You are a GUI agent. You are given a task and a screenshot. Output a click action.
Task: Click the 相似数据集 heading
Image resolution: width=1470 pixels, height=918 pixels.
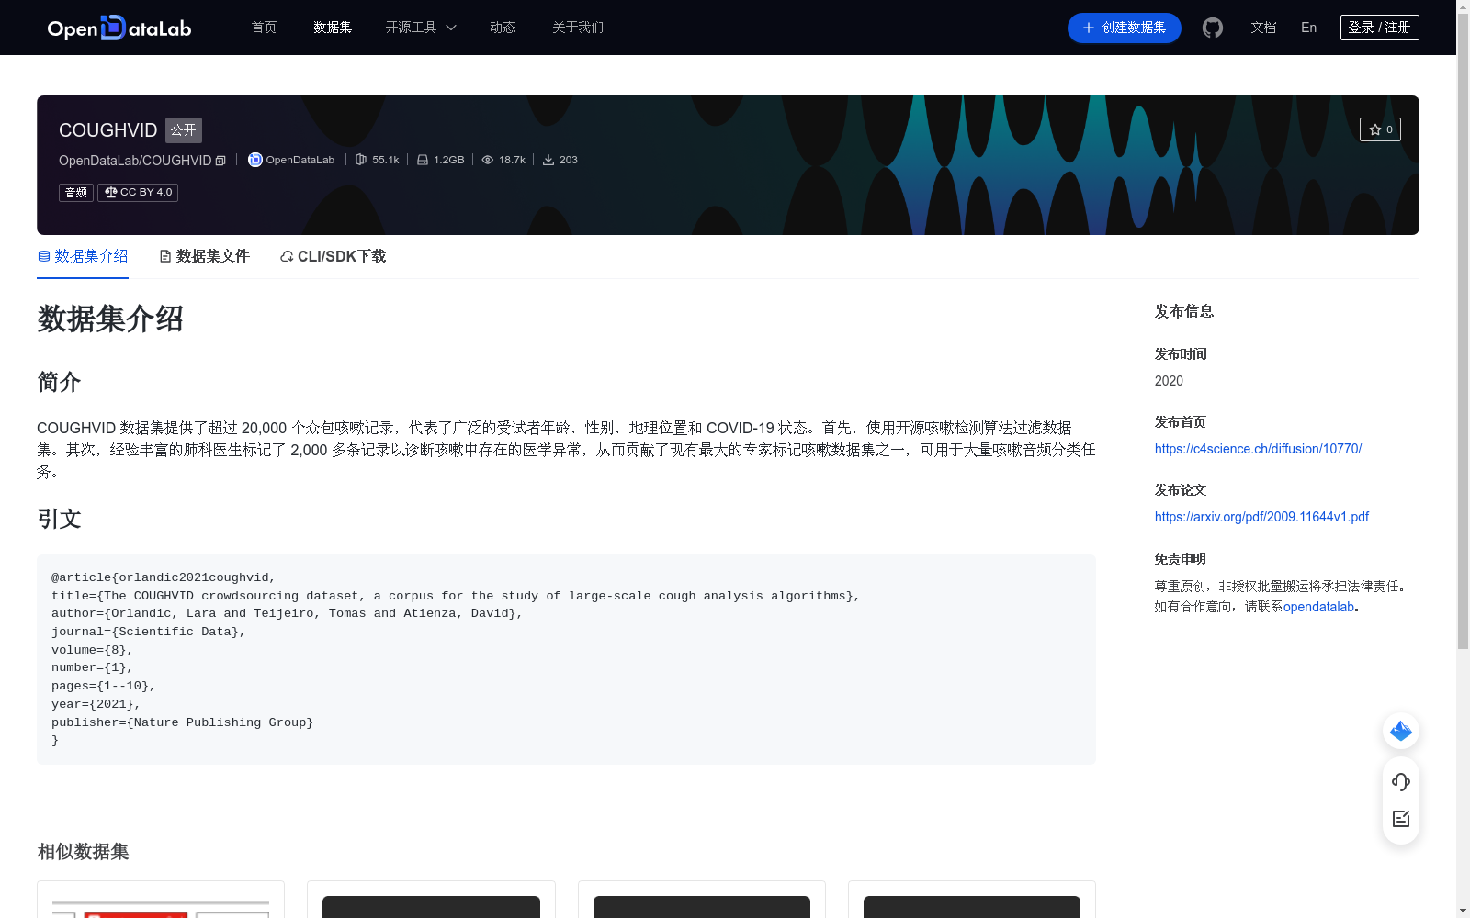pyautogui.click(x=83, y=852)
